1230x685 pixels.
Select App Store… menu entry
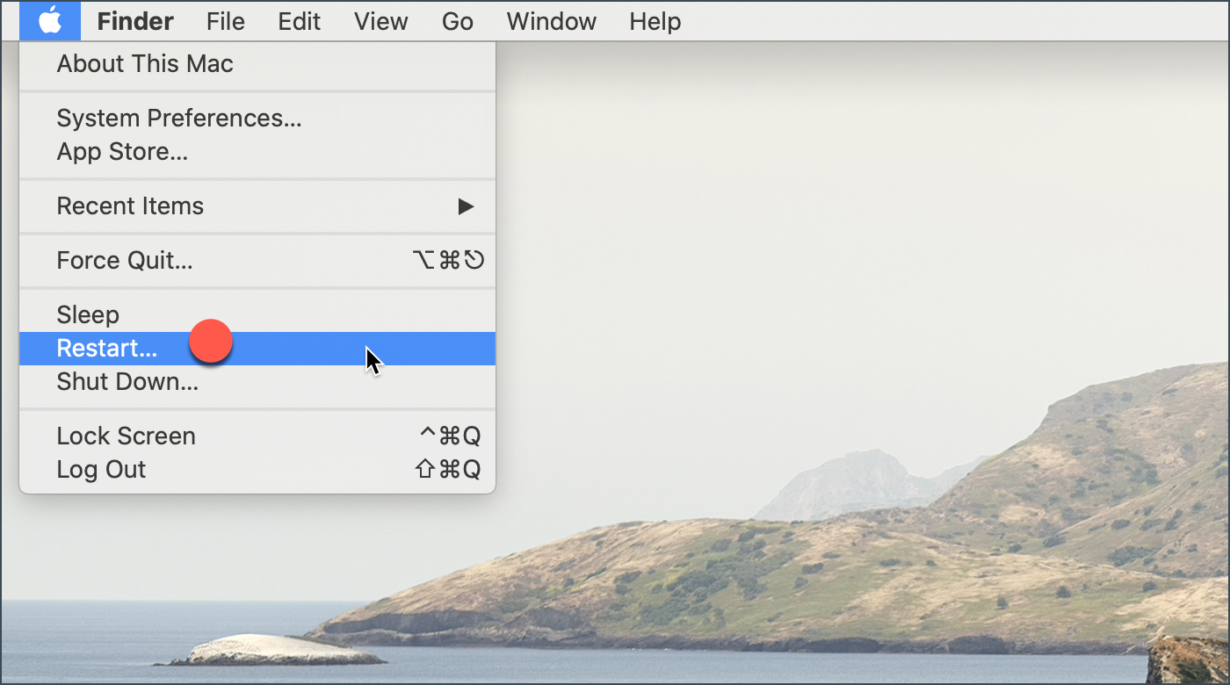[257, 152]
